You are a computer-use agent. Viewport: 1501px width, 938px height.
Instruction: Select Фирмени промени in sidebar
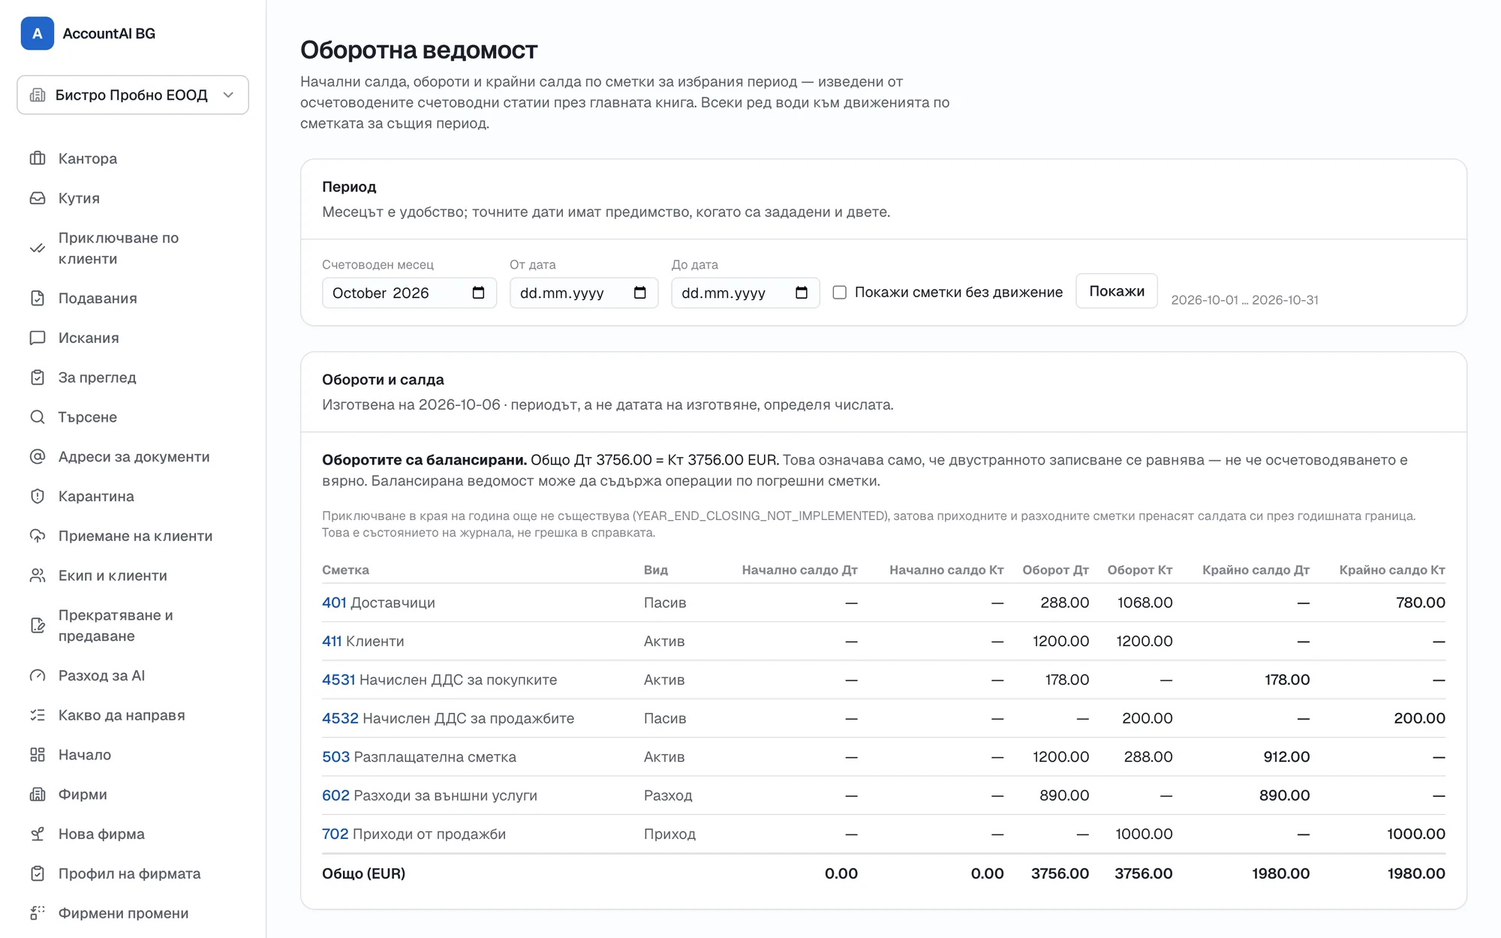click(x=133, y=913)
